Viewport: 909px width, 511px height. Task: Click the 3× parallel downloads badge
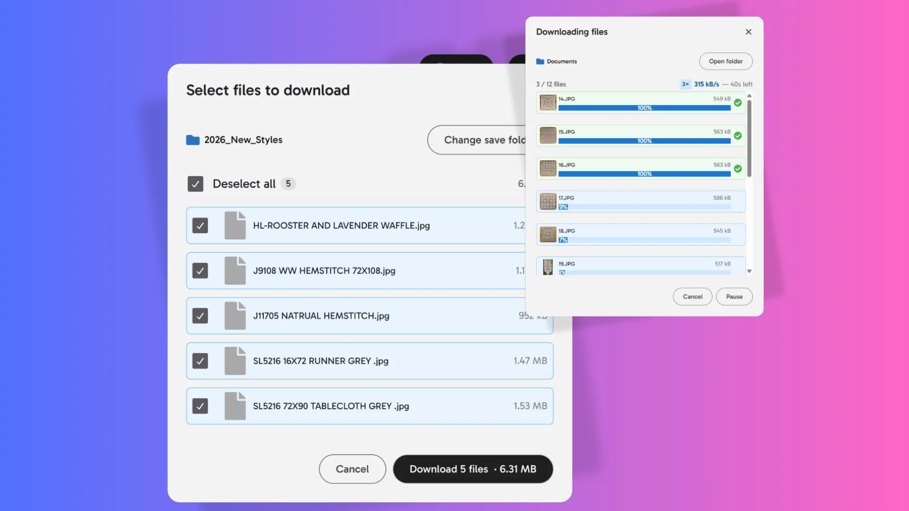(685, 84)
